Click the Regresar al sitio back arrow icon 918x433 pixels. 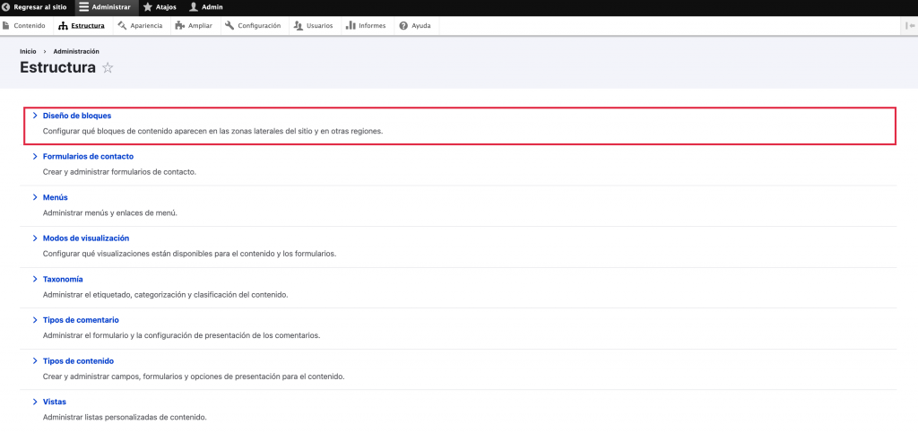[6, 7]
